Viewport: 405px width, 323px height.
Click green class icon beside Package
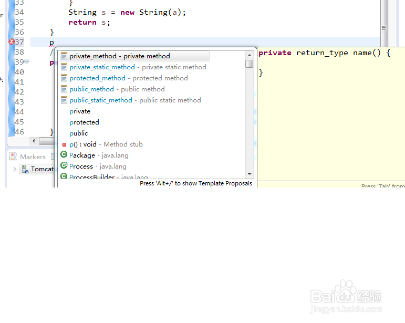click(64, 154)
